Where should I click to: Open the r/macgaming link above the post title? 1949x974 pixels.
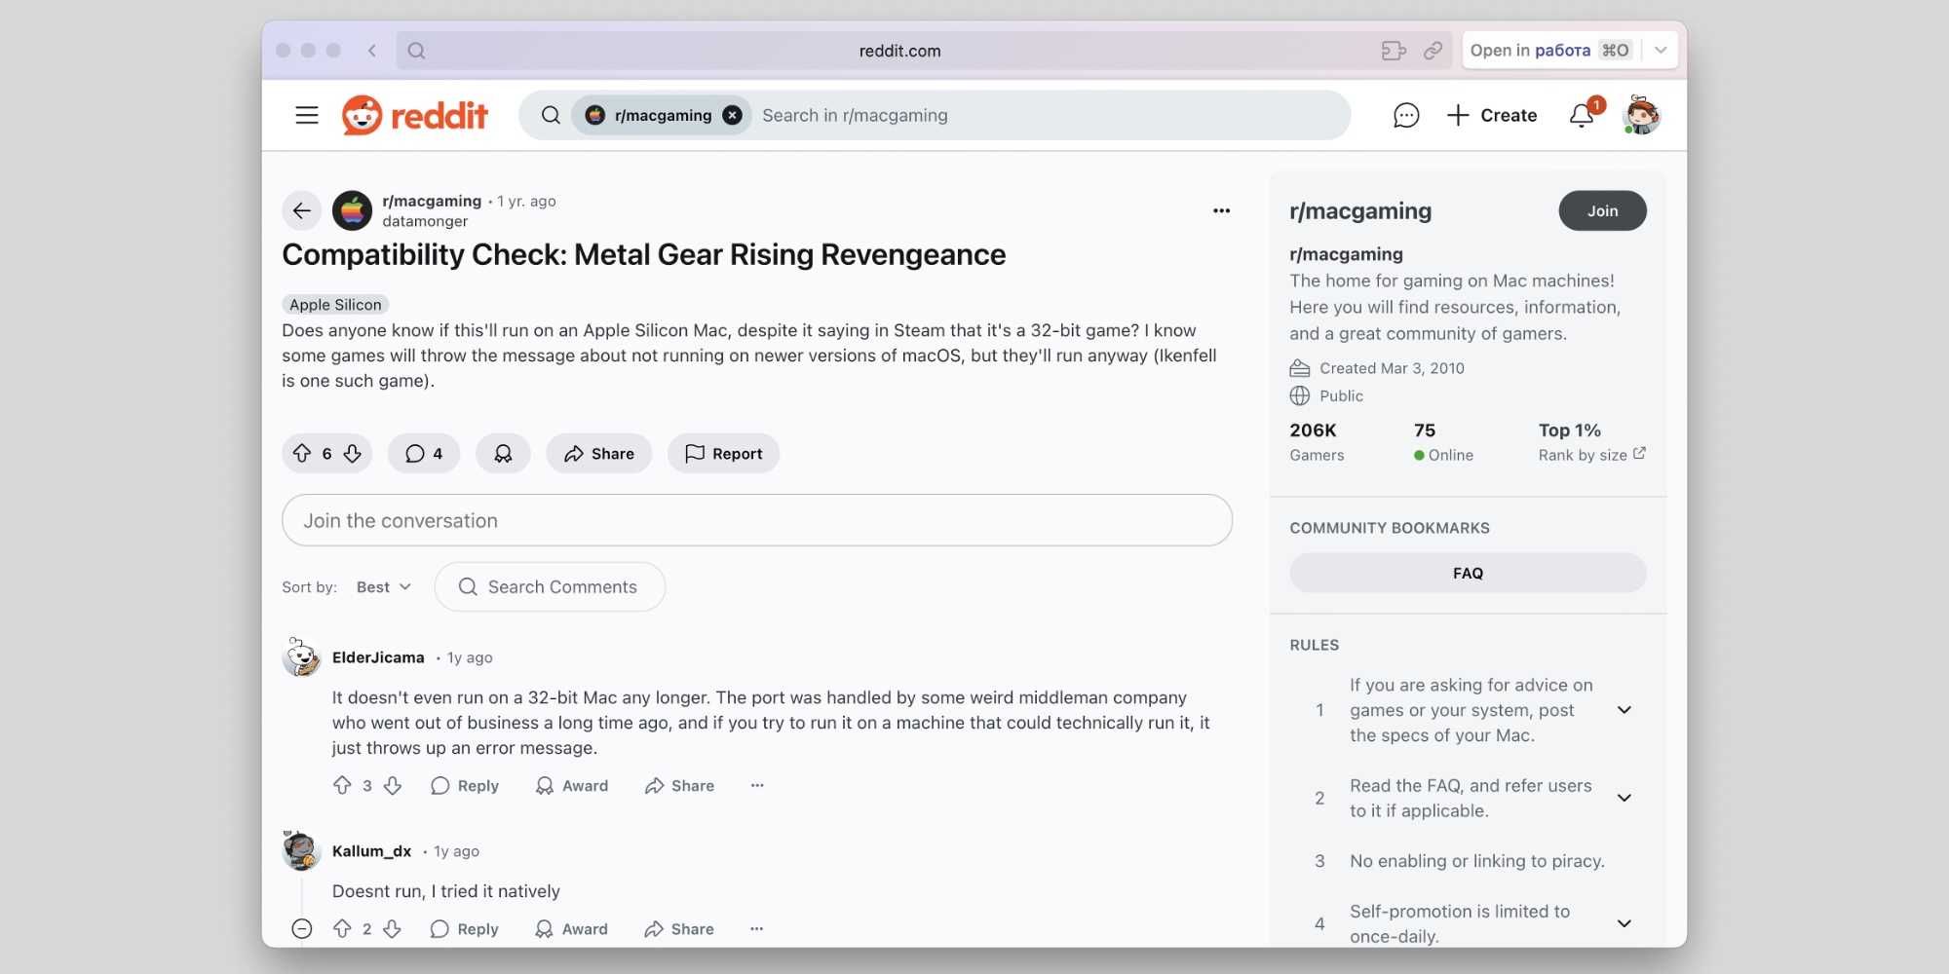432,201
